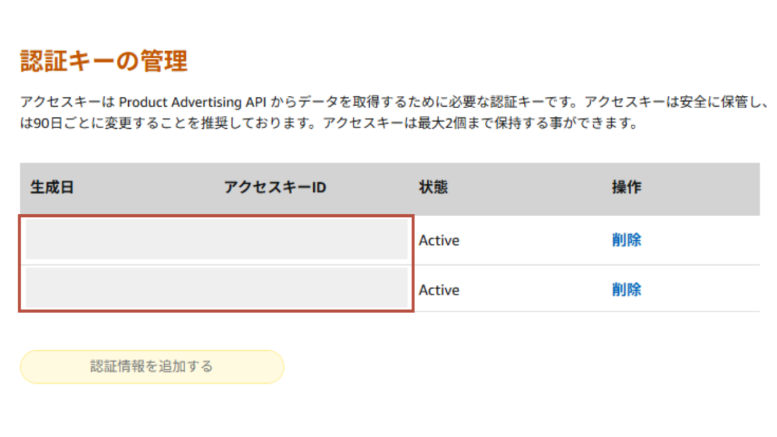Click the blank area right of the second 削除
Viewport: 777px width, 437px height.
click(x=701, y=289)
